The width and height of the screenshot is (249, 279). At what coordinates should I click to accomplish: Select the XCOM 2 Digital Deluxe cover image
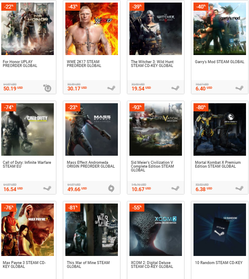[x=155, y=230]
